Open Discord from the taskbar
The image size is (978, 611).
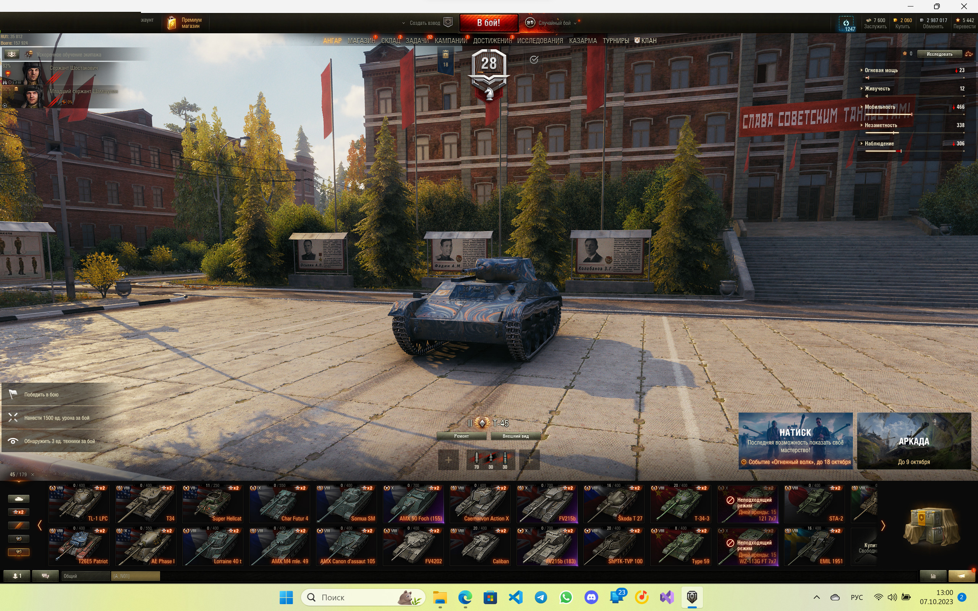(591, 597)
